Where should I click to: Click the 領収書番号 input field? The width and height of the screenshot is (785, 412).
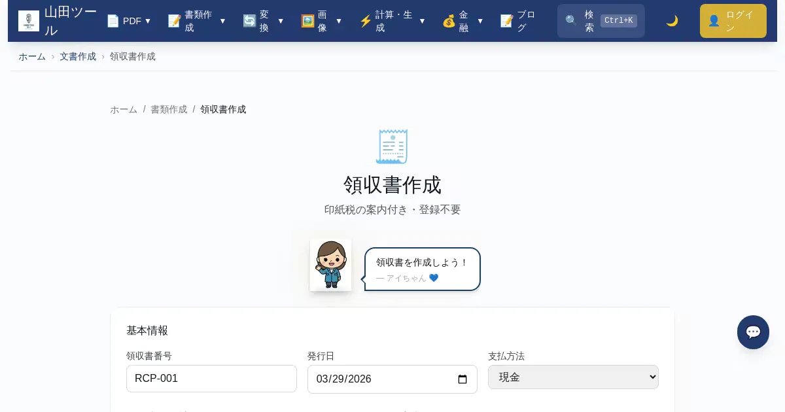(x=211, y=379)
